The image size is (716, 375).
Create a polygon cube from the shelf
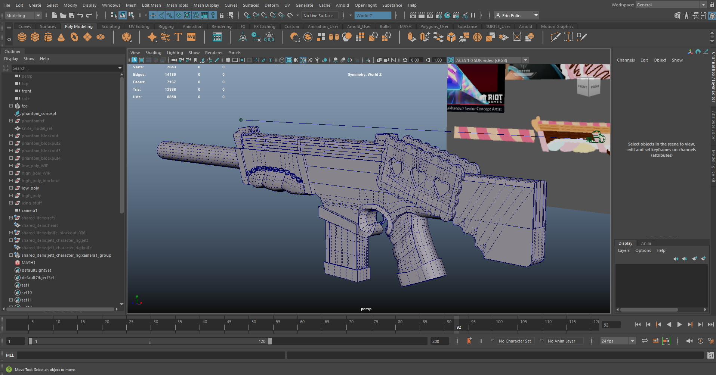click(x=35, y=37)
